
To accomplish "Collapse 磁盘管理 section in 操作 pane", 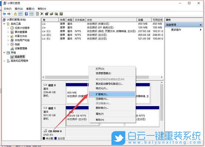I will (201, 25).
